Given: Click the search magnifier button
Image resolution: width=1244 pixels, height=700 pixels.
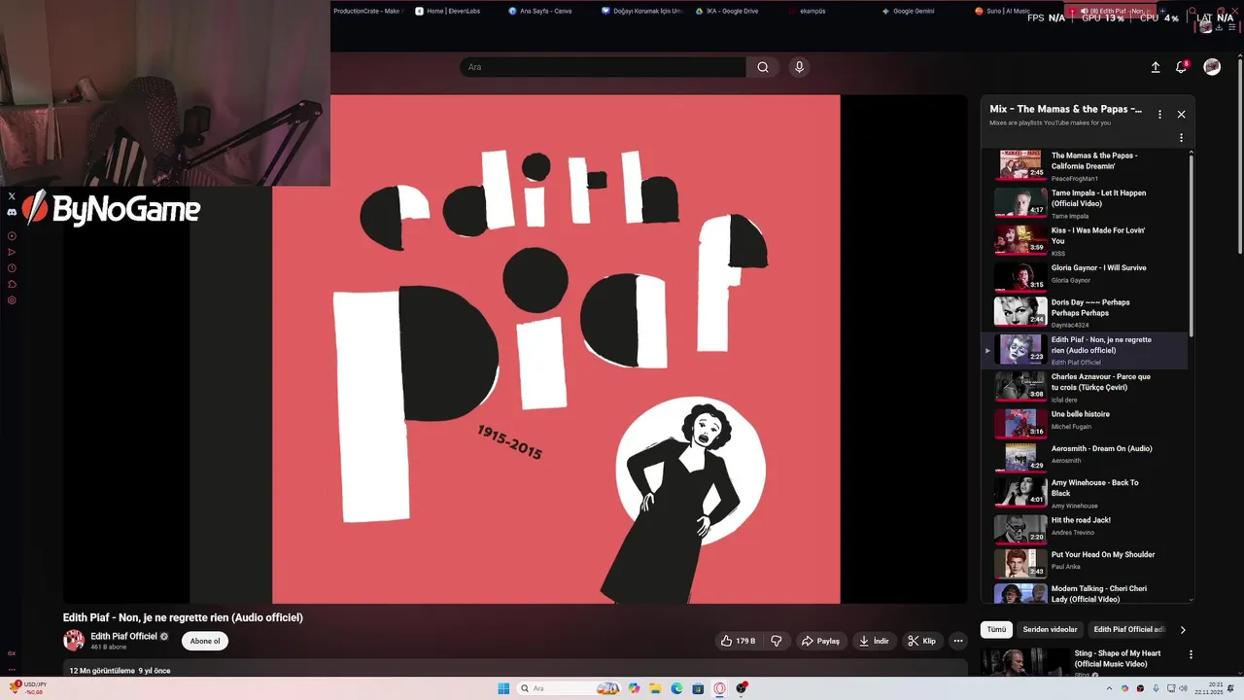Looking at the screenshot, I should tap(763, 67).
